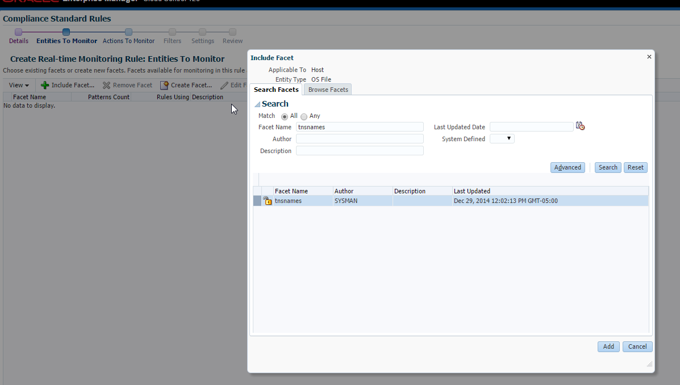Click the Create Facet icon
The height and width of the screenshot is (385, 680).
[164, 85]
